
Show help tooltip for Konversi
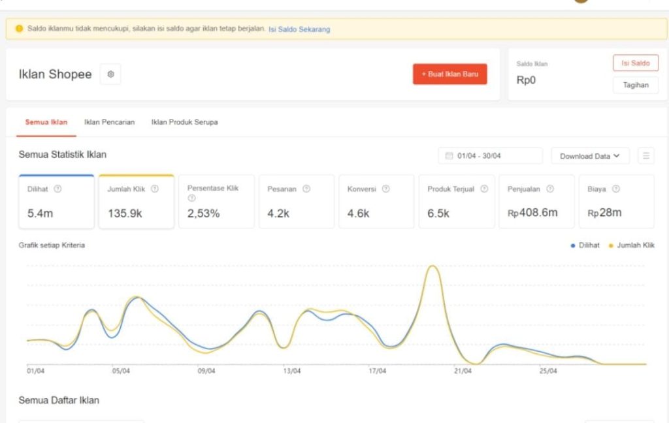point(385,189)
